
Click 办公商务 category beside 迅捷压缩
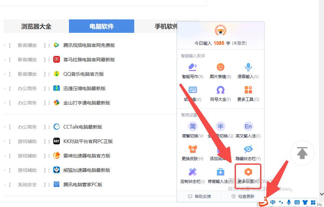pyautogui.click(x=27, y=89)
